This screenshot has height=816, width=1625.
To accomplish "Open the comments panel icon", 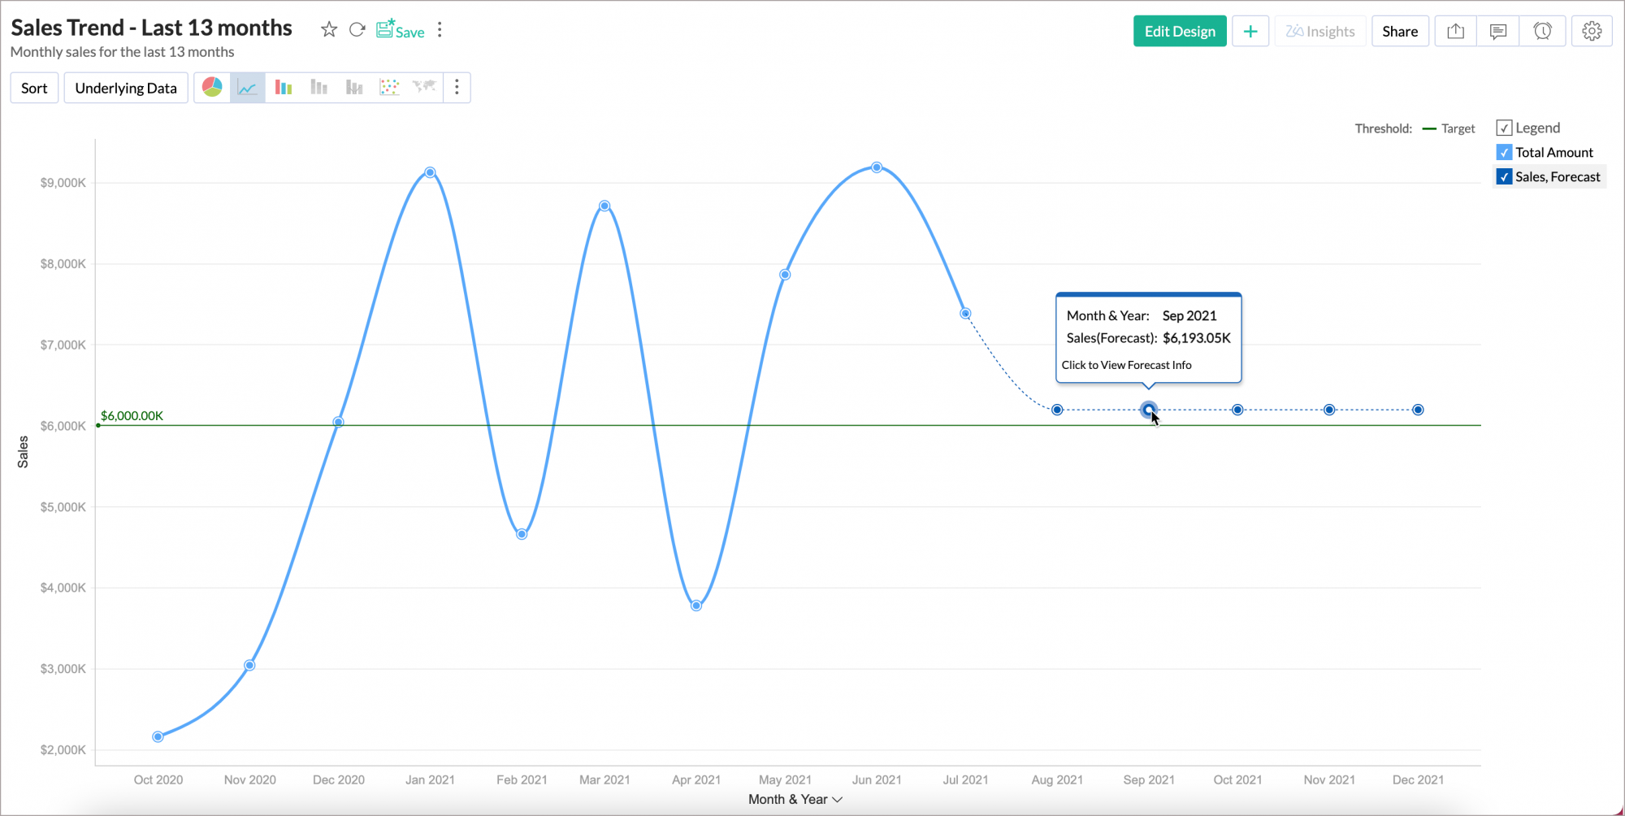I will coord(1497,30).
